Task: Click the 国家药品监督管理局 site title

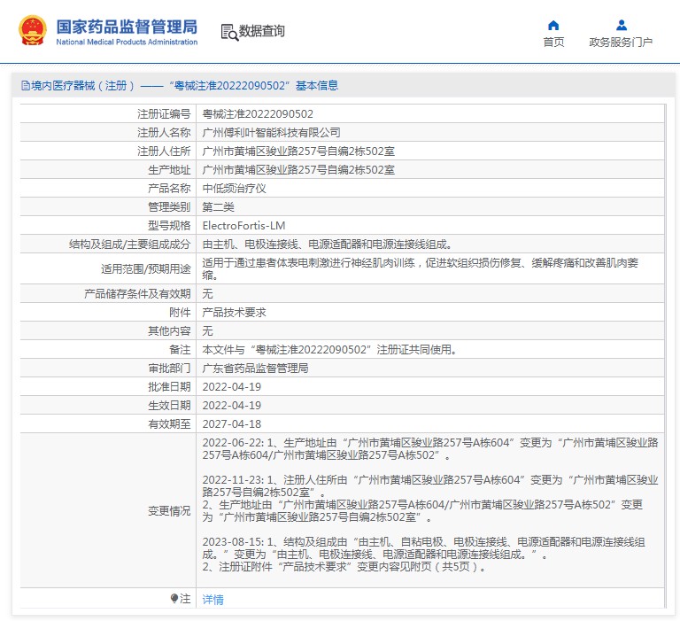Action: point(127,26)
